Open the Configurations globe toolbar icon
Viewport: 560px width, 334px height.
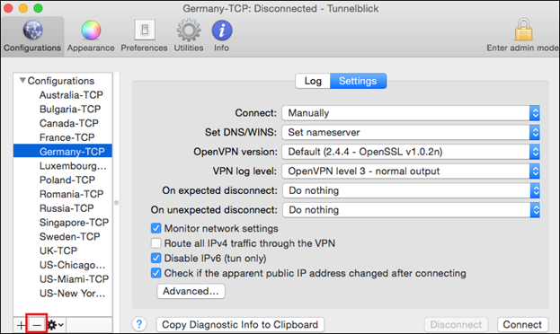click(32, 30)
